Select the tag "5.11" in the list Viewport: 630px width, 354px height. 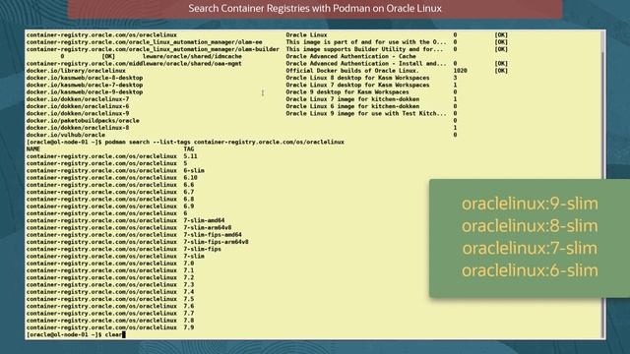pos(190,156)
